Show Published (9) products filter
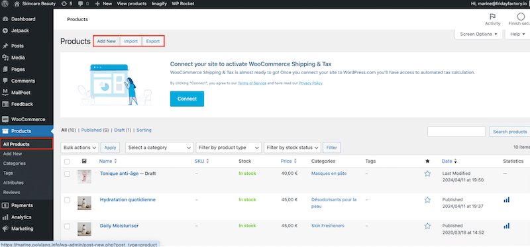 point(95,130)
